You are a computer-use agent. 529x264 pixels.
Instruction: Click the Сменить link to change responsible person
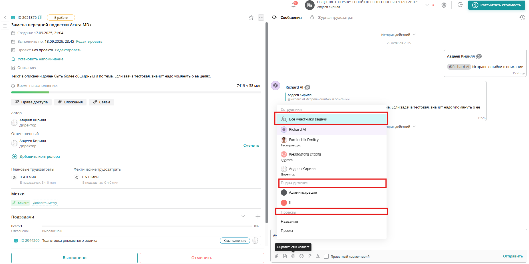(251, 145)
